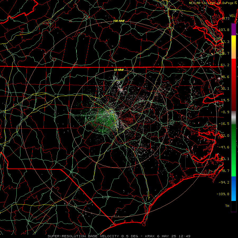The width and height of the screenshot is (238, 238).
Task: Click the 100 NMI range ring label
Action: (x=119, y=21)
